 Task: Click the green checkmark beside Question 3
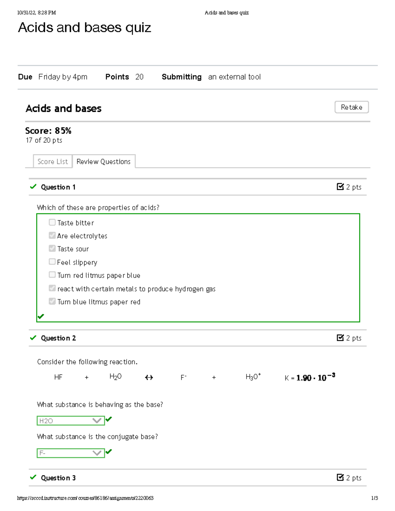click(33, 477)
